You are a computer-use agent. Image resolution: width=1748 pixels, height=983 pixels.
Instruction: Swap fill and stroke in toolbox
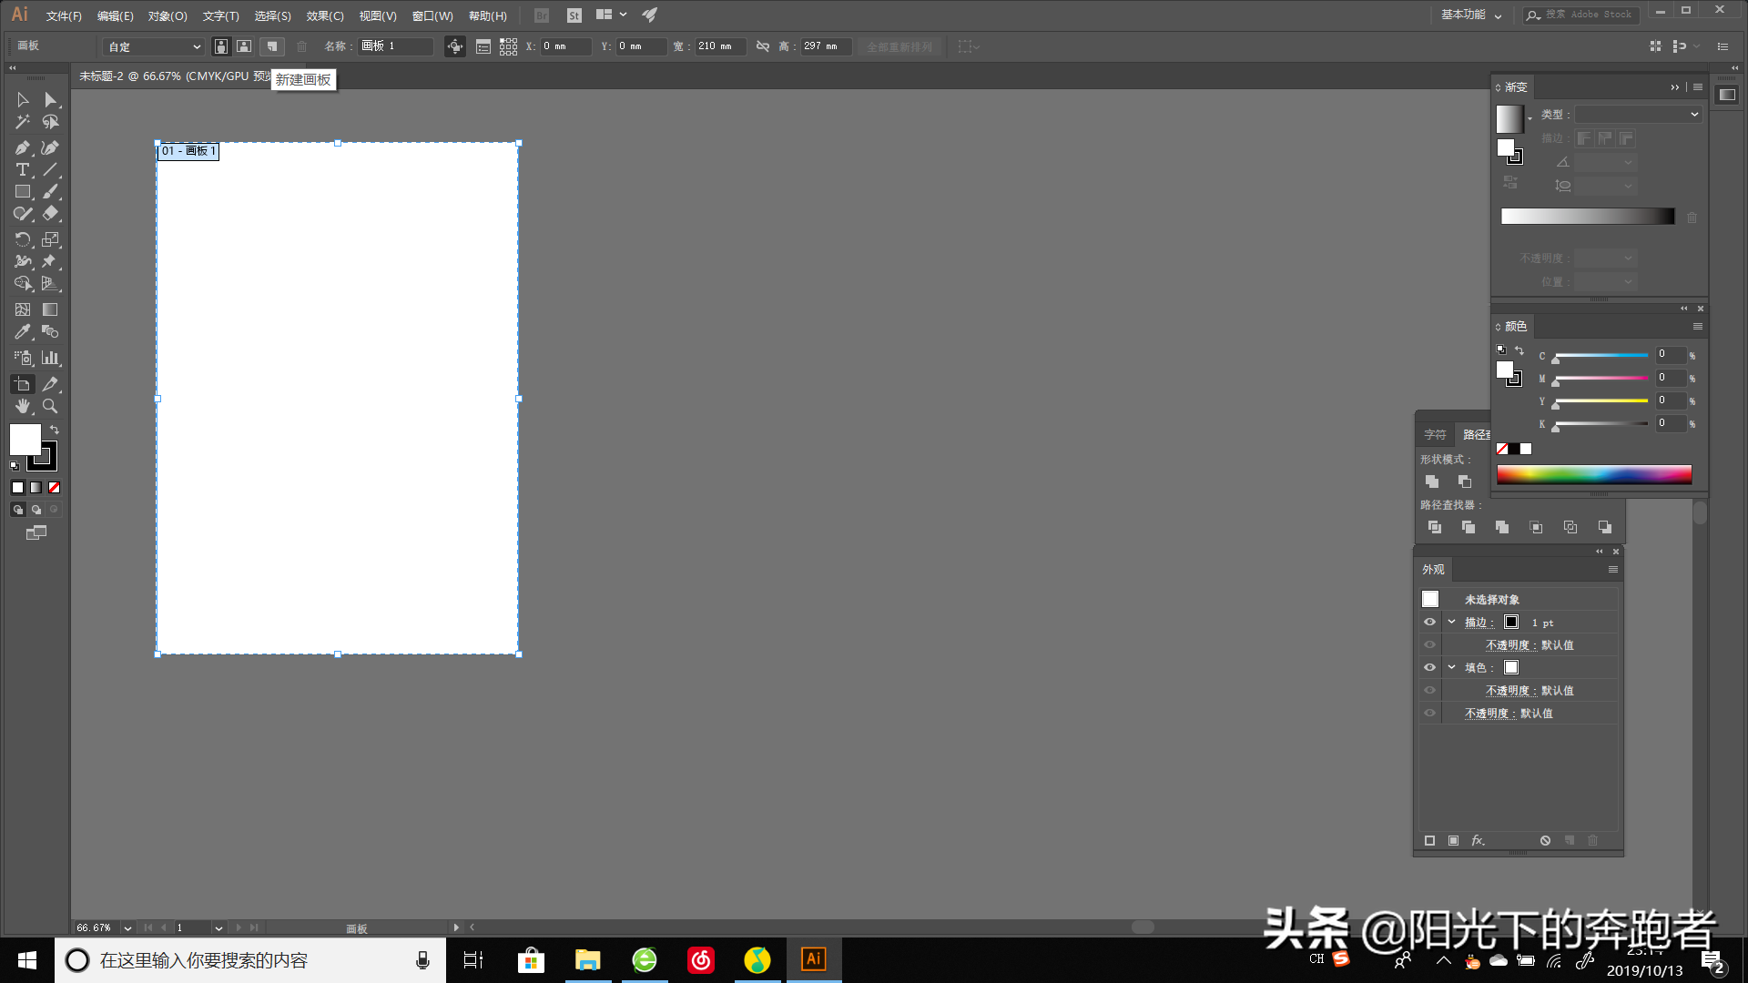pyautogui.click(x=55, y=430)
